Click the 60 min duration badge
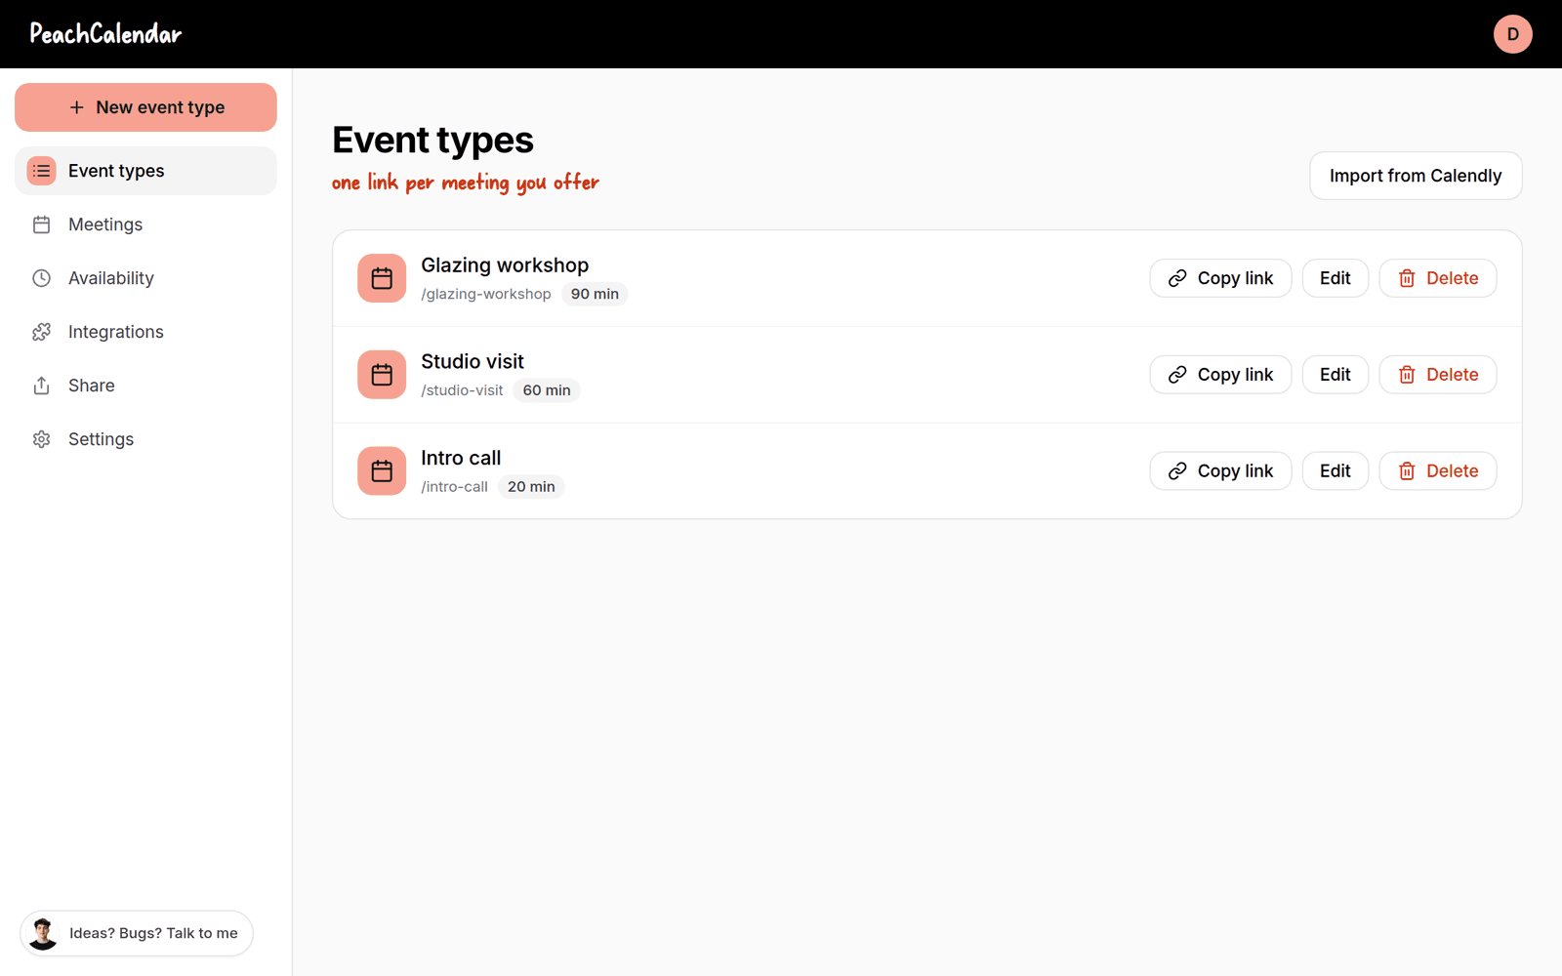1562x976 pixels. tap(547, 390)
